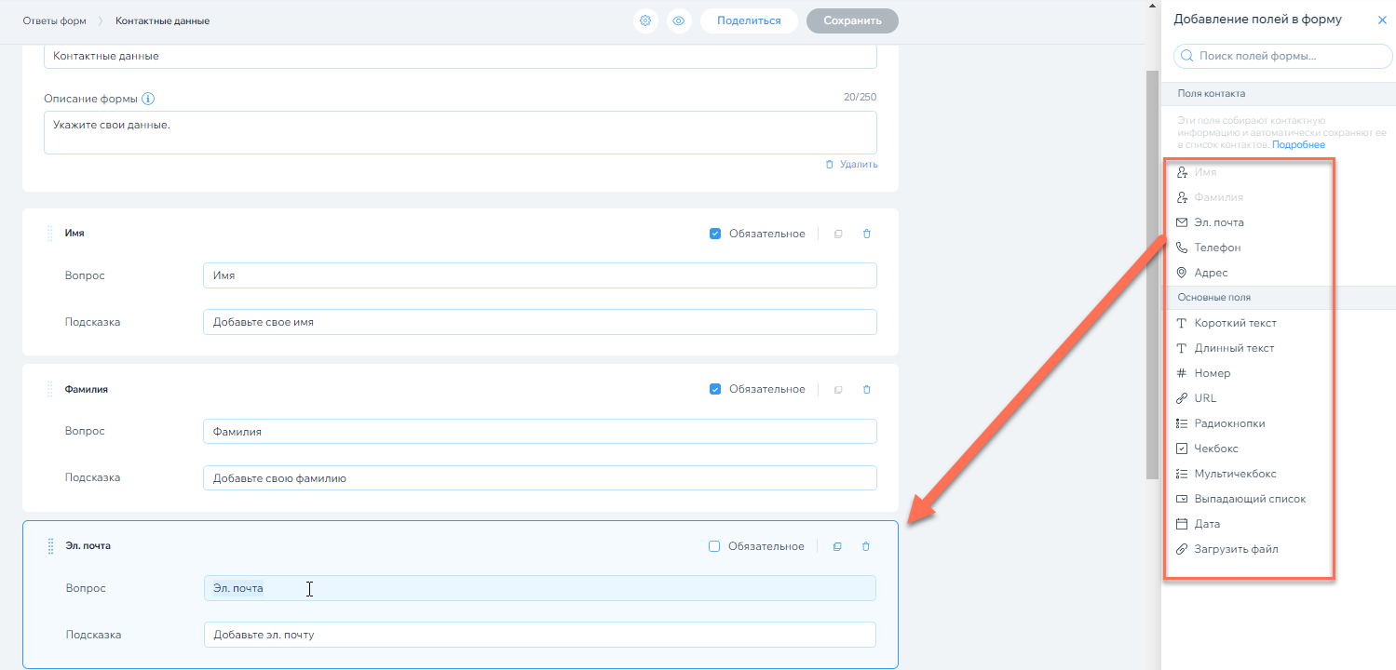Toggle Обязательное checkbox for Имя field

click(715, 234)
